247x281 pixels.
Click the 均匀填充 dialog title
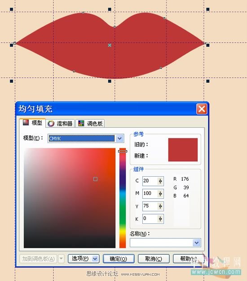tap(35, 109)
